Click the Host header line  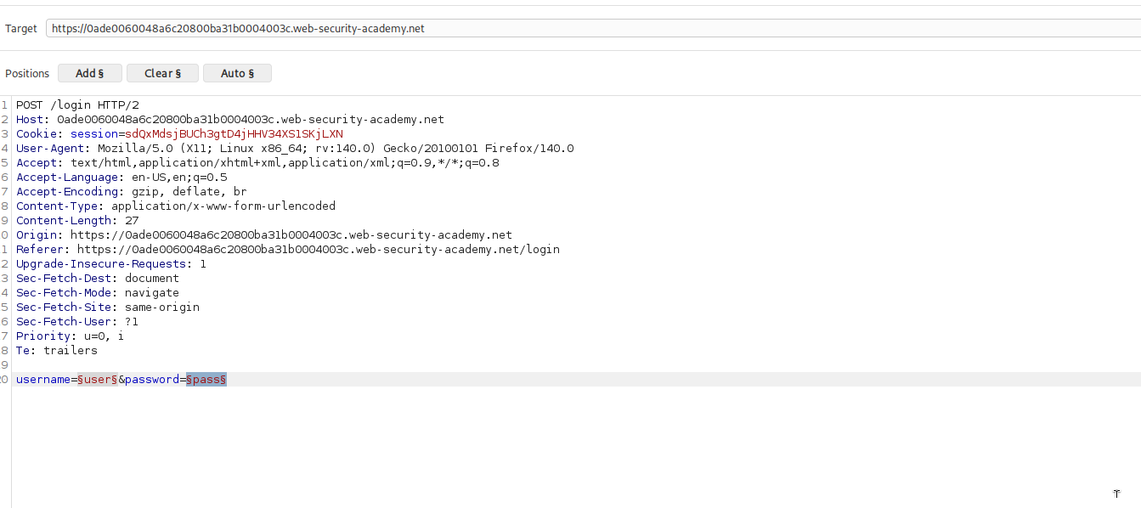[230, 120]
